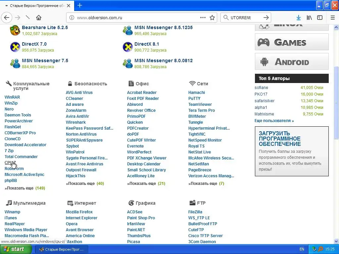
Task: Select the browser taskbar button
Action: coord(61,249)
